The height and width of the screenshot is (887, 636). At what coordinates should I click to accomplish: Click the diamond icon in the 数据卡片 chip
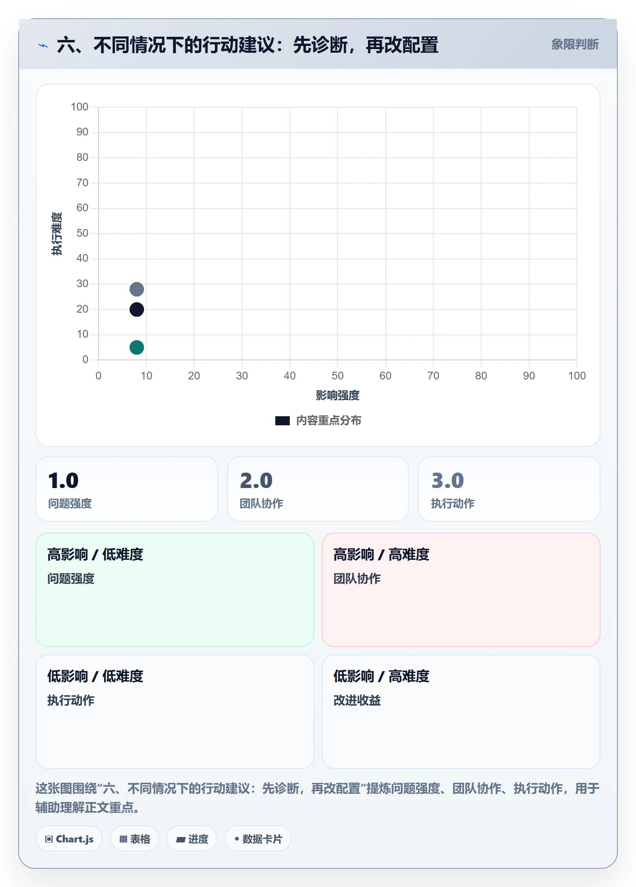[x=237, y=839]
